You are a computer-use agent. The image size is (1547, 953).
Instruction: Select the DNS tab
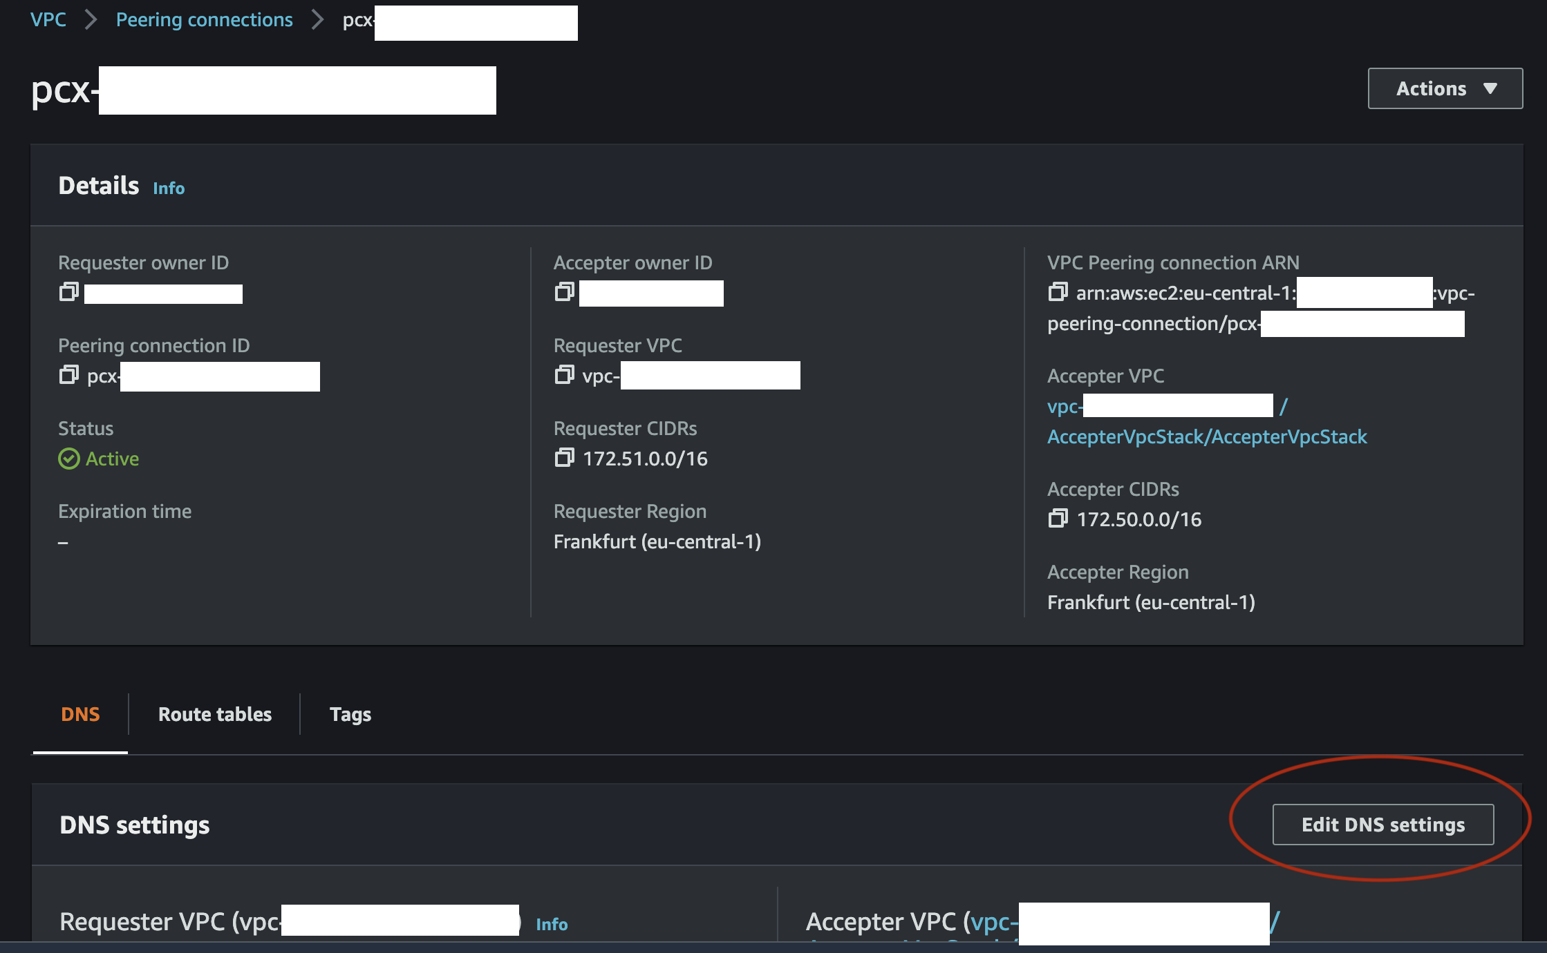[x=80, y=714]
